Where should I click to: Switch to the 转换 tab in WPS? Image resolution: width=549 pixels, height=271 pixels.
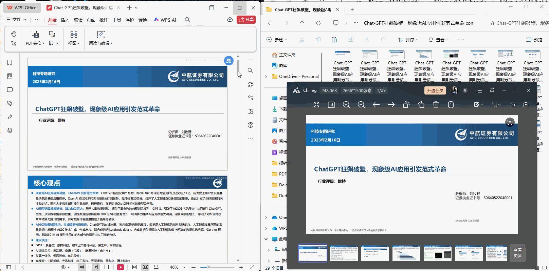(143, 20)
